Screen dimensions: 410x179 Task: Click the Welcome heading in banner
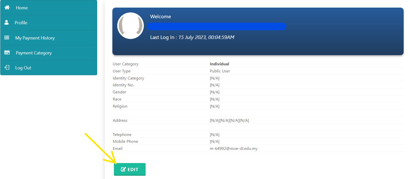(x=160, y=17)
